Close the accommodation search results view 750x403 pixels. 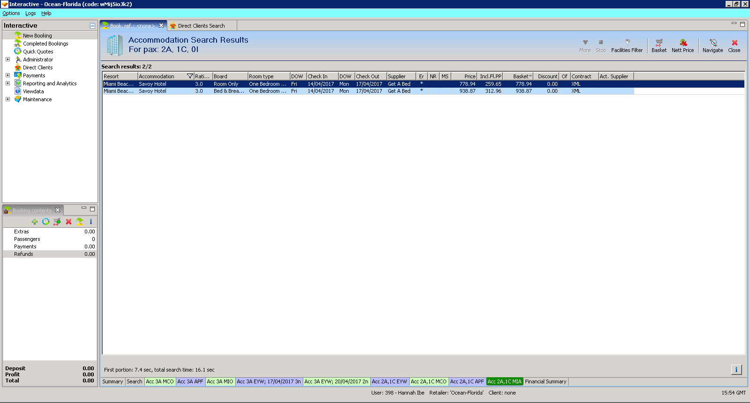[734, 45]
